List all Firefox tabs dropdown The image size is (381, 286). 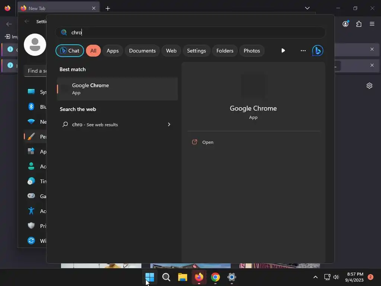coord(307,8)
